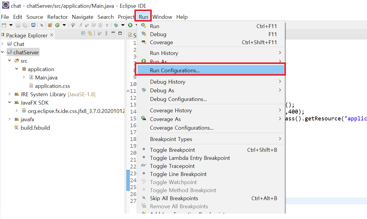
Task: Expand the Coverage As submenu
Action: pyautogui.click(x=211, y=119)
